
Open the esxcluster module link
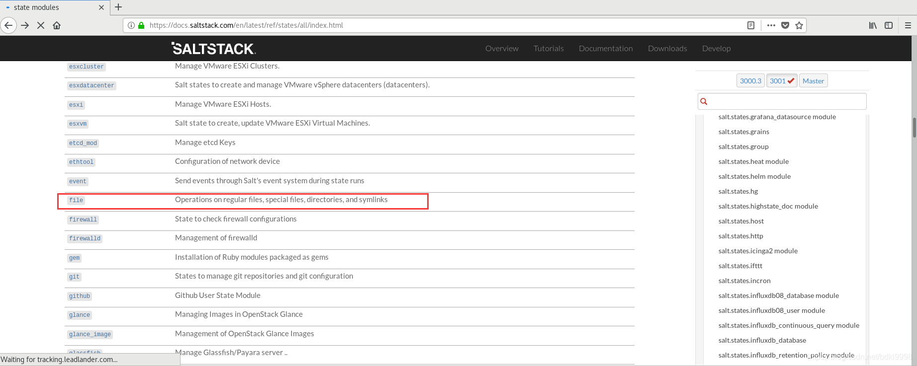click(x=87, y=67)
